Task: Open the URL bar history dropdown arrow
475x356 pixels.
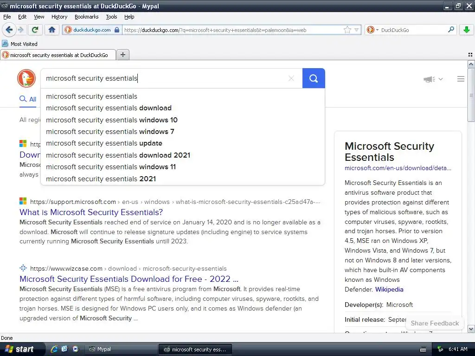Action: click(357, 30)
